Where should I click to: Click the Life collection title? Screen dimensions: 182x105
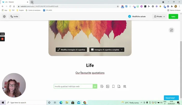(x=90, y=65)
